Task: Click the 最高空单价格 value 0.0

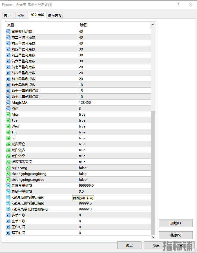Action: tap(81, 191)
